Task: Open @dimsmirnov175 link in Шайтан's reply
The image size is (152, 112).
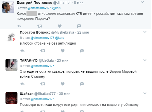Action: pyautogui.click(x=42, y=99)
